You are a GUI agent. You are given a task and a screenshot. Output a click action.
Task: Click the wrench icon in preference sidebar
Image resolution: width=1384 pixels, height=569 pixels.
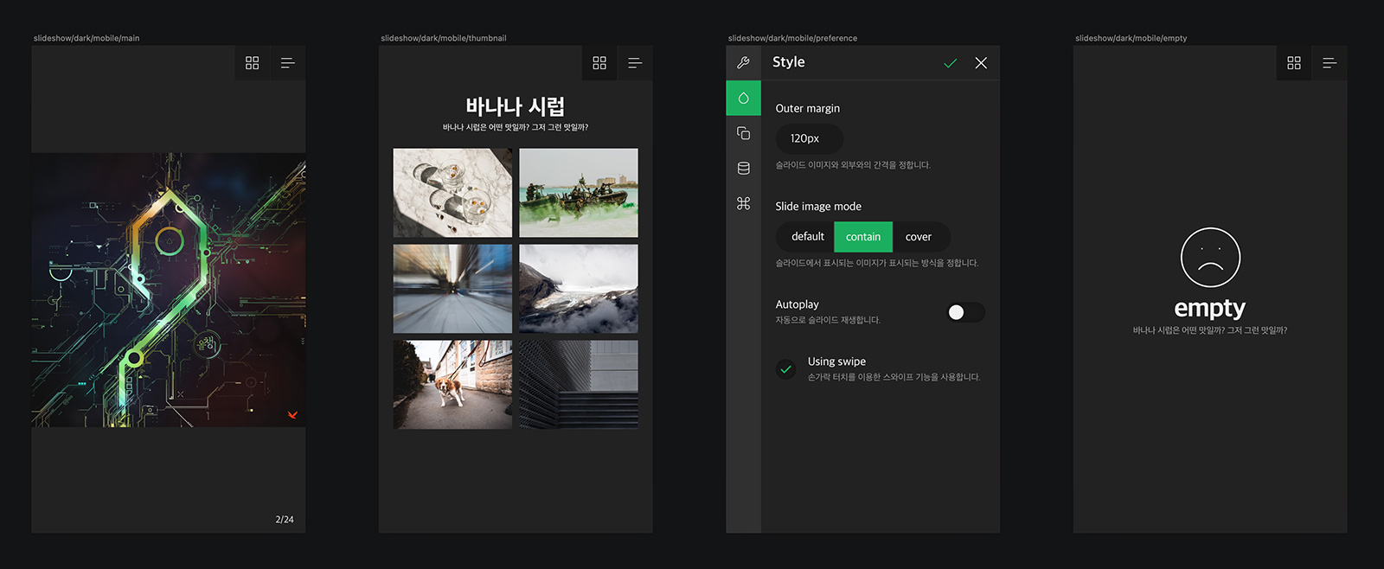click(x=743, y=63)
